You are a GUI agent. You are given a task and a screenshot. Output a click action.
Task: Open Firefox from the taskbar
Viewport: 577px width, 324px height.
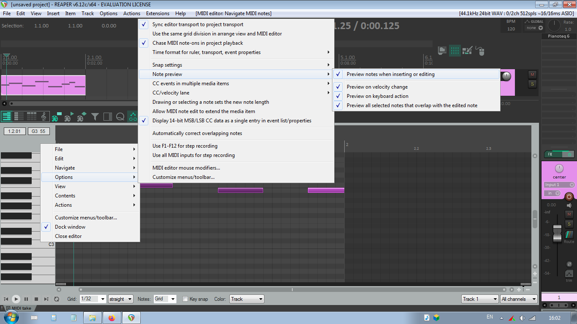(112, 318)
